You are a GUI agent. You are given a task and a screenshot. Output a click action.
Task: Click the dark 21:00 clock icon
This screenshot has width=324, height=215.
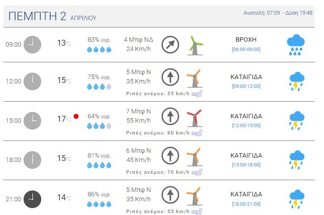point(32,199)
